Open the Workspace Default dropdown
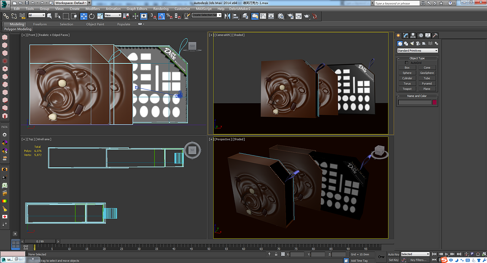The width and height of the screenshot is (487, 263). tap(71, 3)
